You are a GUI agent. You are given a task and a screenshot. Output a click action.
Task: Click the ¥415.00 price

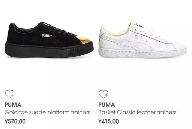point(109,121)
